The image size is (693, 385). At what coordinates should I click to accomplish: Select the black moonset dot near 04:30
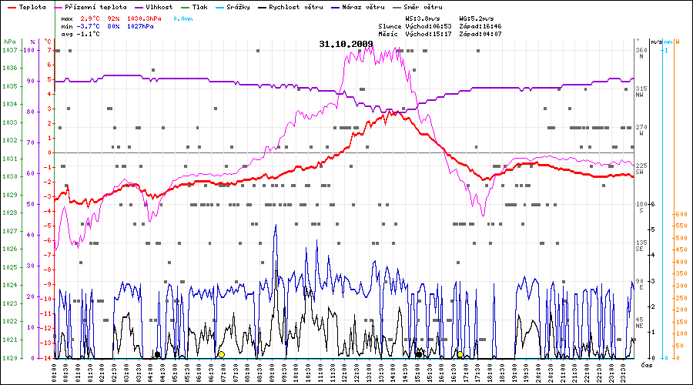click(x=158, y=355)
